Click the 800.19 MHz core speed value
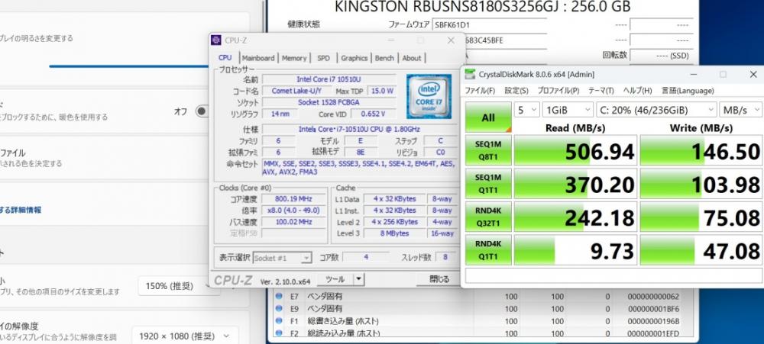This screenshot has width=764, height=344. point(293,198)
